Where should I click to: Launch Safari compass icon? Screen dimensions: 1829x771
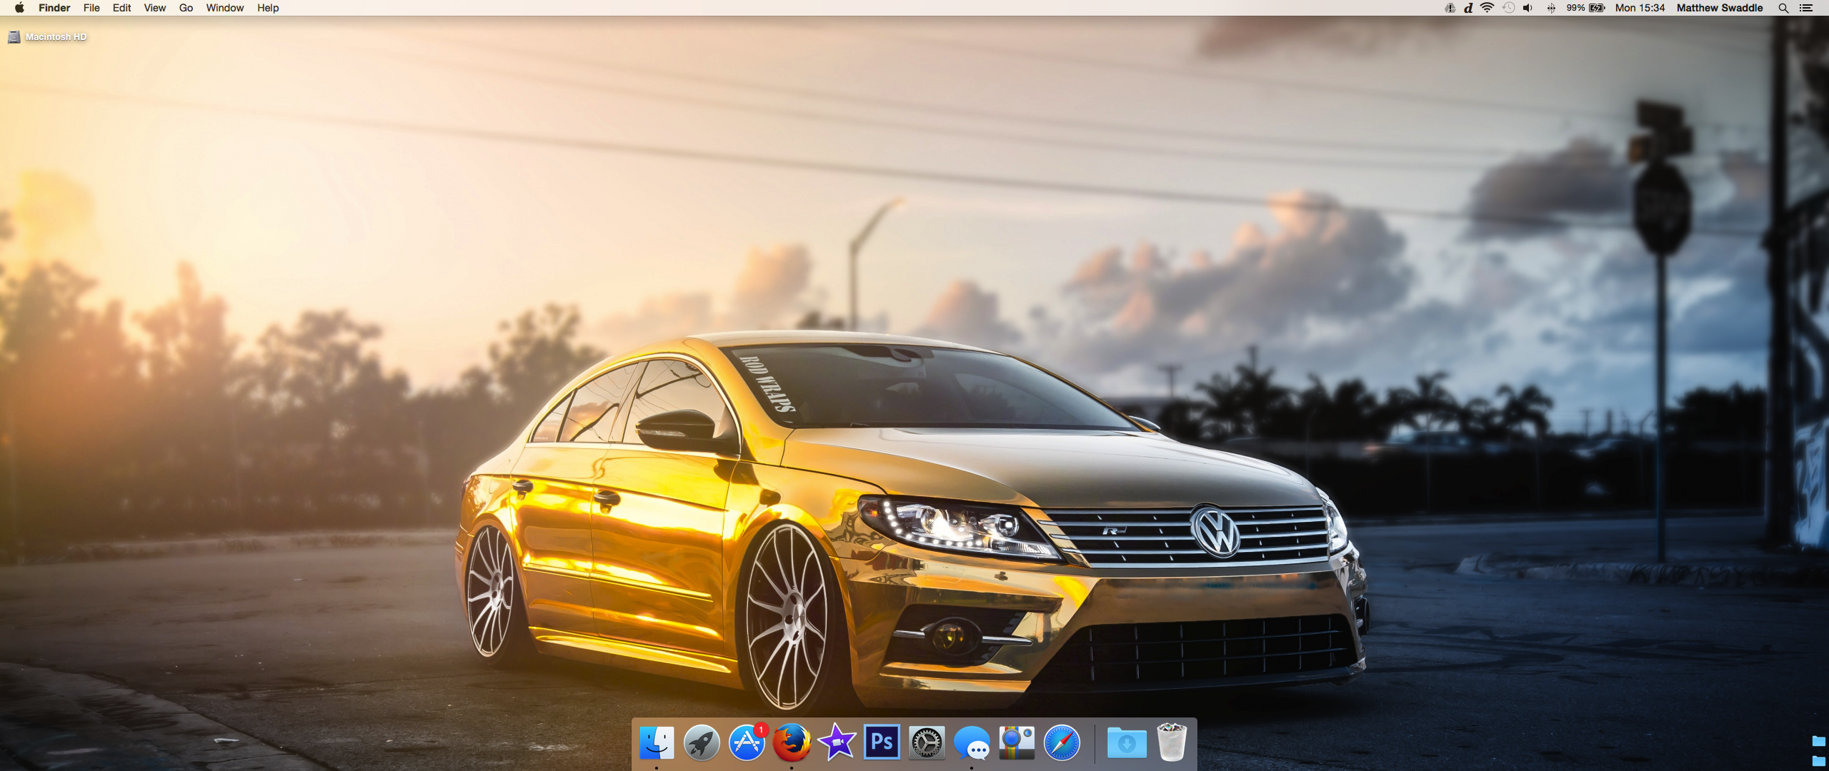tap(1062, 742)
